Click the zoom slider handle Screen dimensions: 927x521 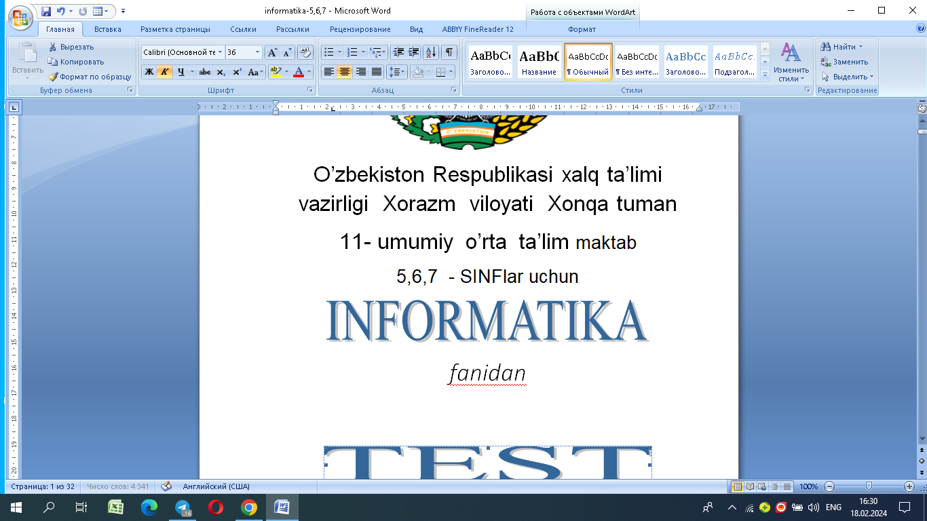point(869,486)
